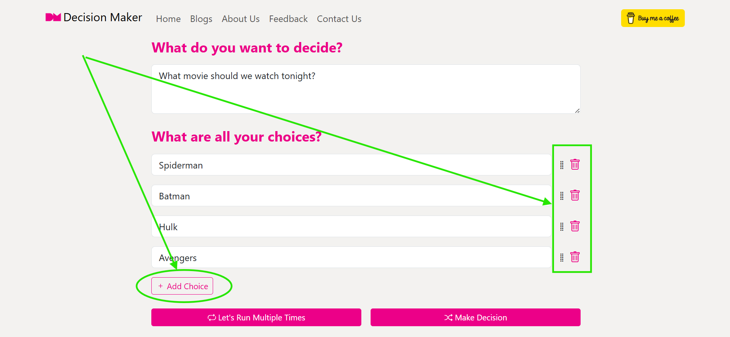Click the drag handle beside Batman
Image resolution: width=730 pixels, height=337 pixels.
tap(561, 195)
